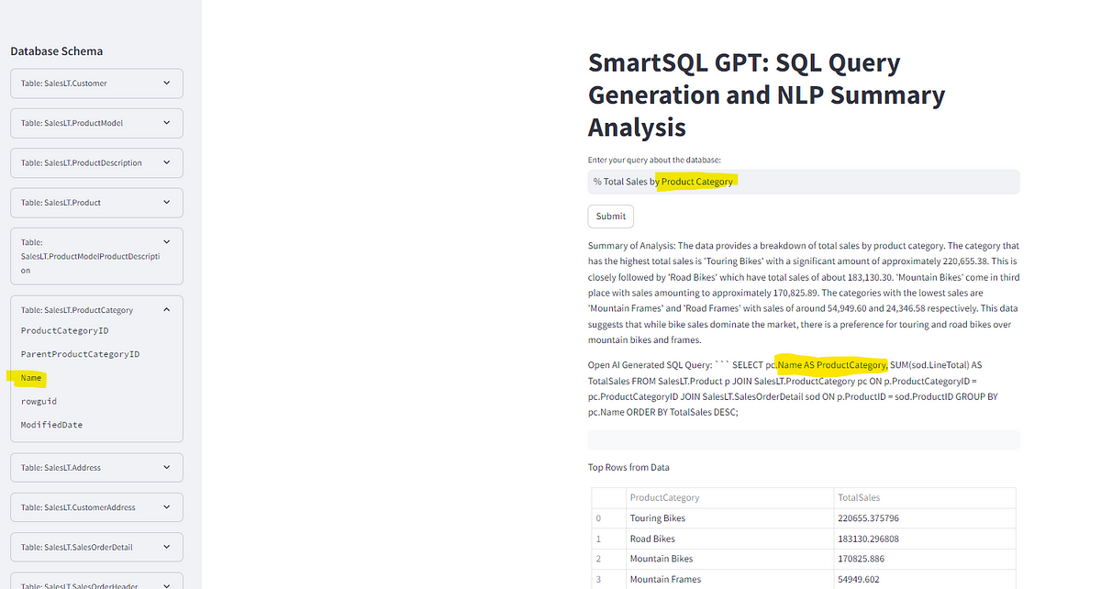Click row index 0 in the table

pos(608,518)
